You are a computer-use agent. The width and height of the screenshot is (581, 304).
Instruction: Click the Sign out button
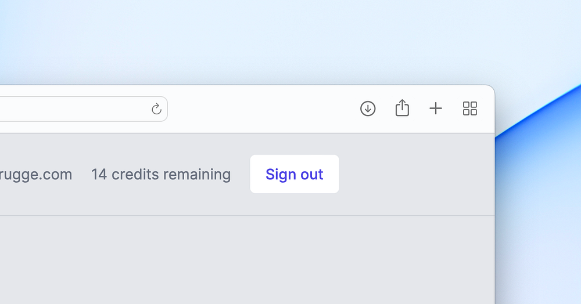(295, 174)
